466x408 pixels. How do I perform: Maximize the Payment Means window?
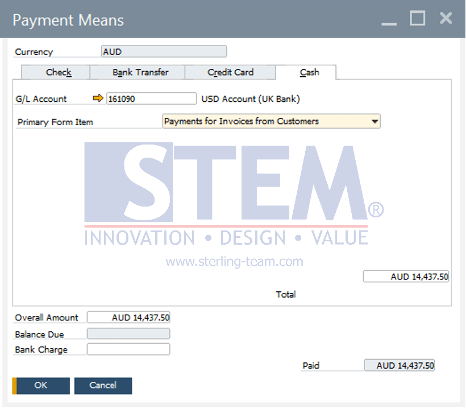[418, 18]
